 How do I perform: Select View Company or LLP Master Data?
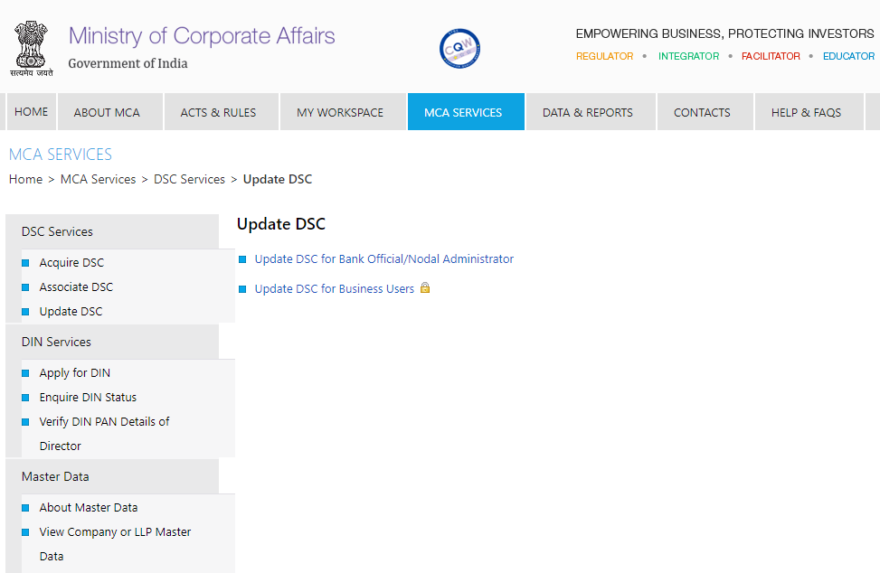[x=115, y=532]
